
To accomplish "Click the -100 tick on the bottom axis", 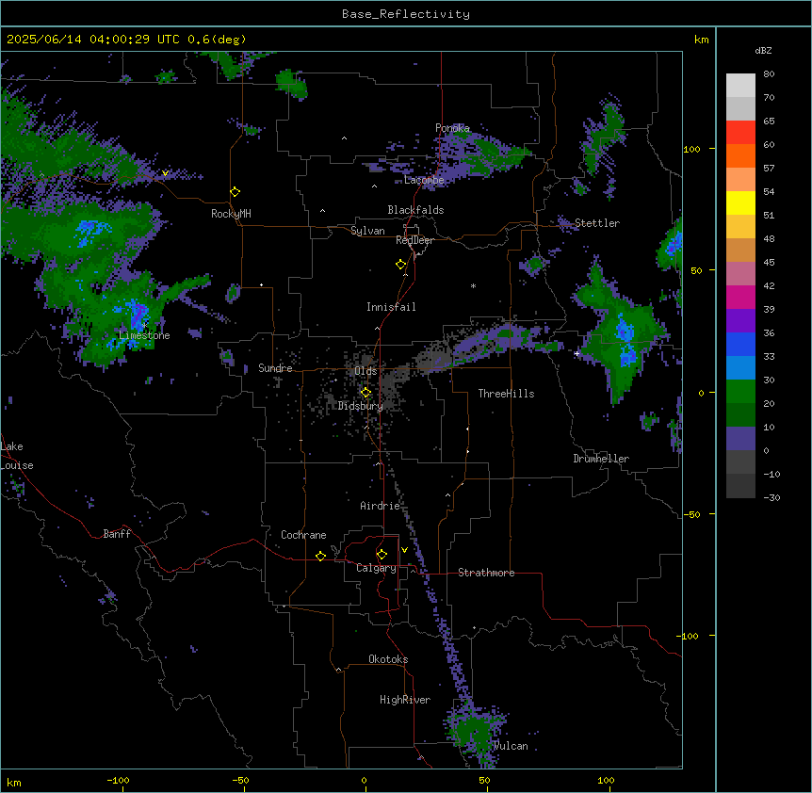I will tap(118, 780).
